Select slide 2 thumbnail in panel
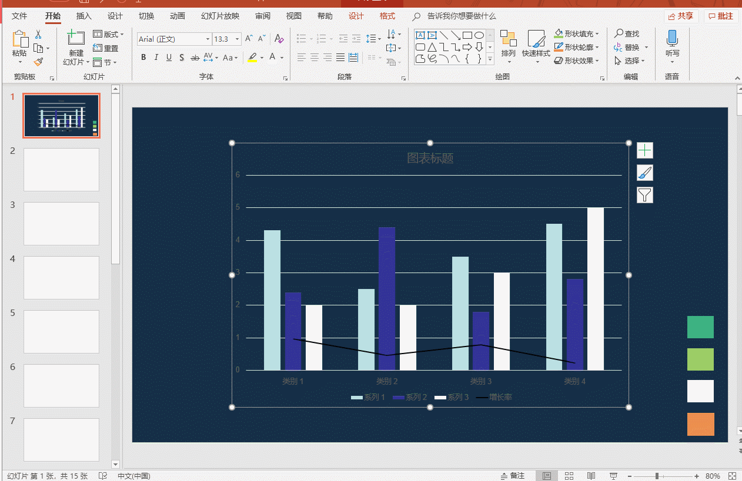 pos(61,170)
